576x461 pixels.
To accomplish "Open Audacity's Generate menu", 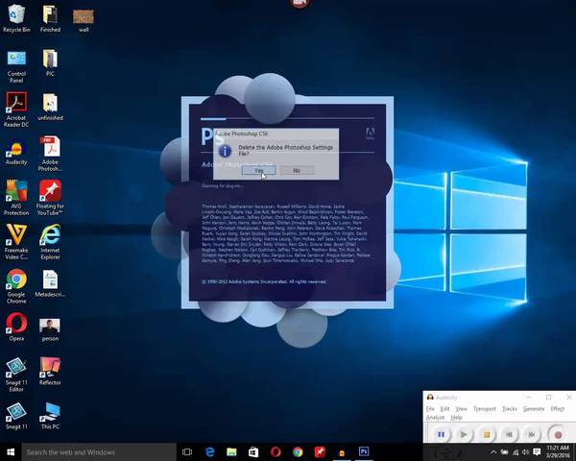I will click(534, 408).
